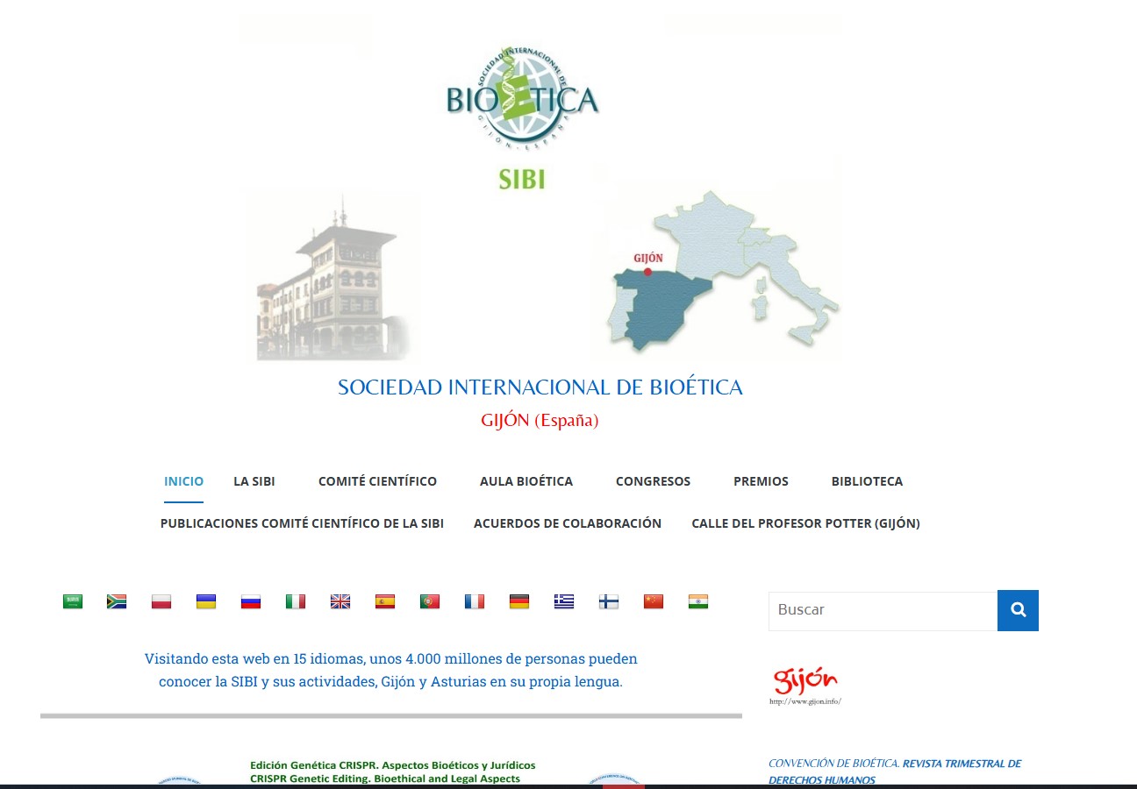Select the UK flag to view English version

(340, 601)
